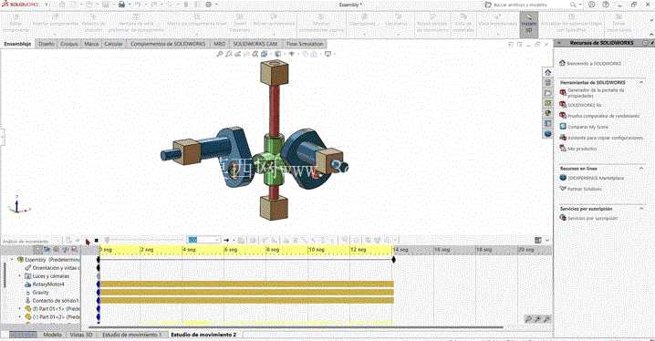The height and width of the screenshot is (341, 655).
Task: Click the timeline horizontal scrollbar
Action: 296,327
